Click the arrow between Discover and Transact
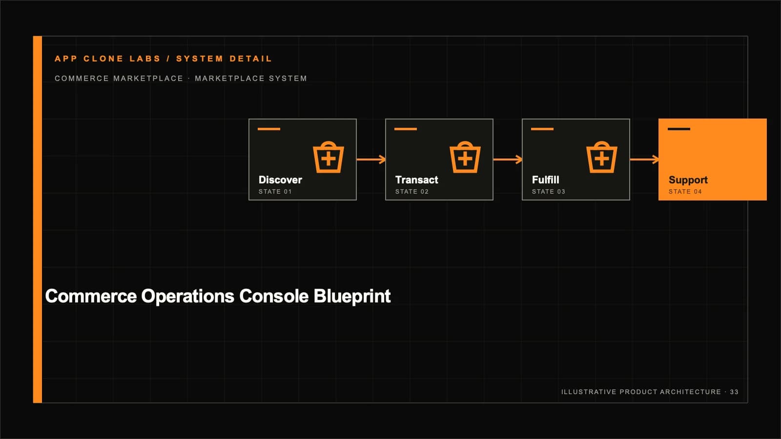Image resolution: width=781 pixels, height=439 pixels. click(371, 160)
